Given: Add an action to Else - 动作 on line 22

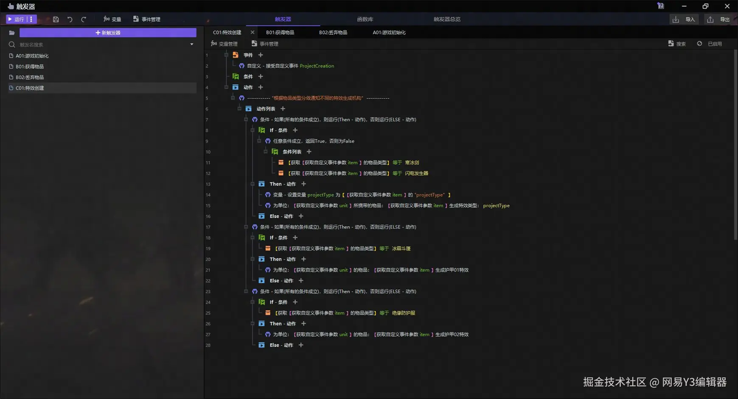Looking at the screenshot, I should pyautogui.click(x=301, y=280).
